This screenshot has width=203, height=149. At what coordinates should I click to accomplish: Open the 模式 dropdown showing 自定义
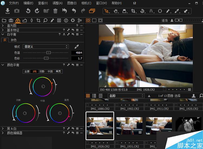[45, 47]
